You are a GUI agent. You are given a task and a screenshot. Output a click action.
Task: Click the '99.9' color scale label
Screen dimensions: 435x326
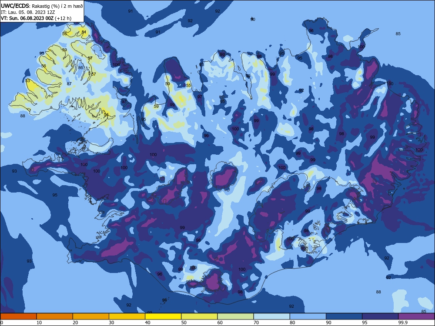click(403, 323)
